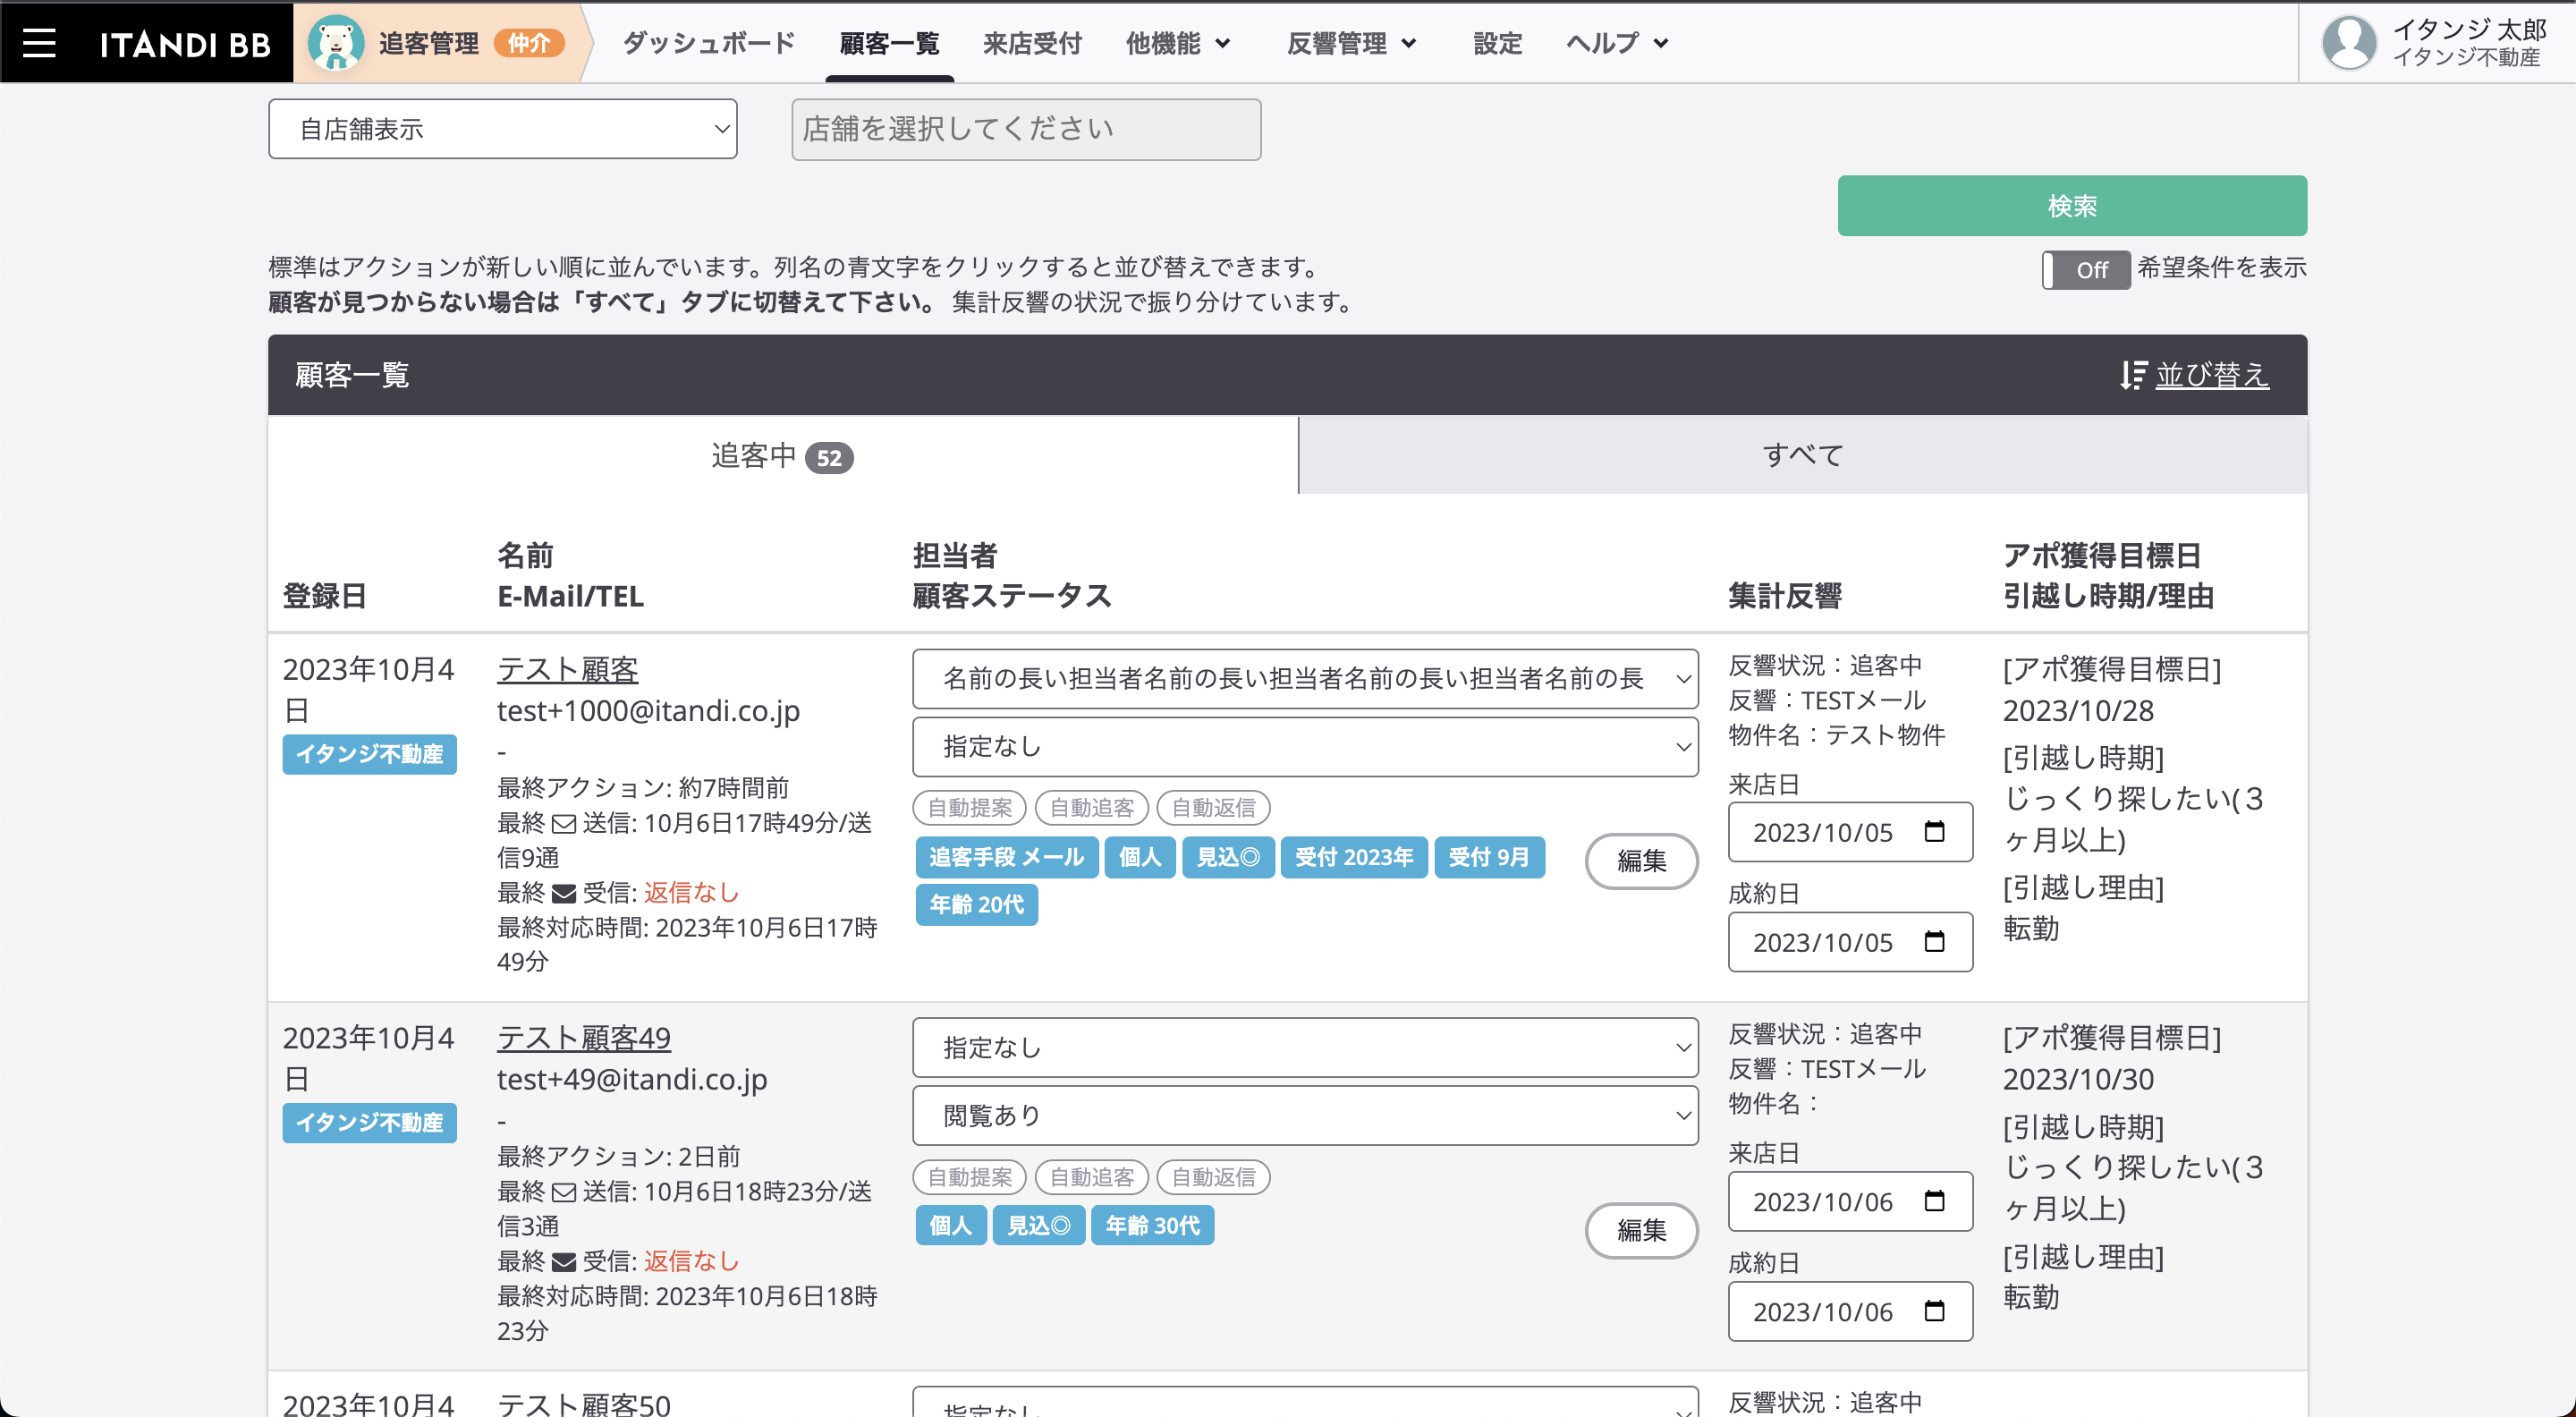This screenshot has width=2576, height=1417.
Task: Expand the ヘルプ menu
Action: coord(1617,43)
